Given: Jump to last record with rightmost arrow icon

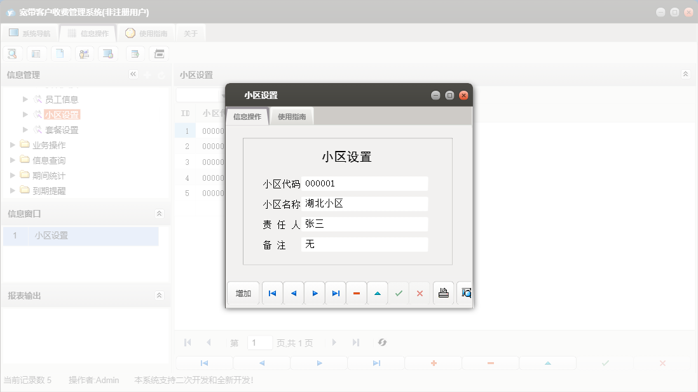Looking at the screenshot, I should coord(335,292).
